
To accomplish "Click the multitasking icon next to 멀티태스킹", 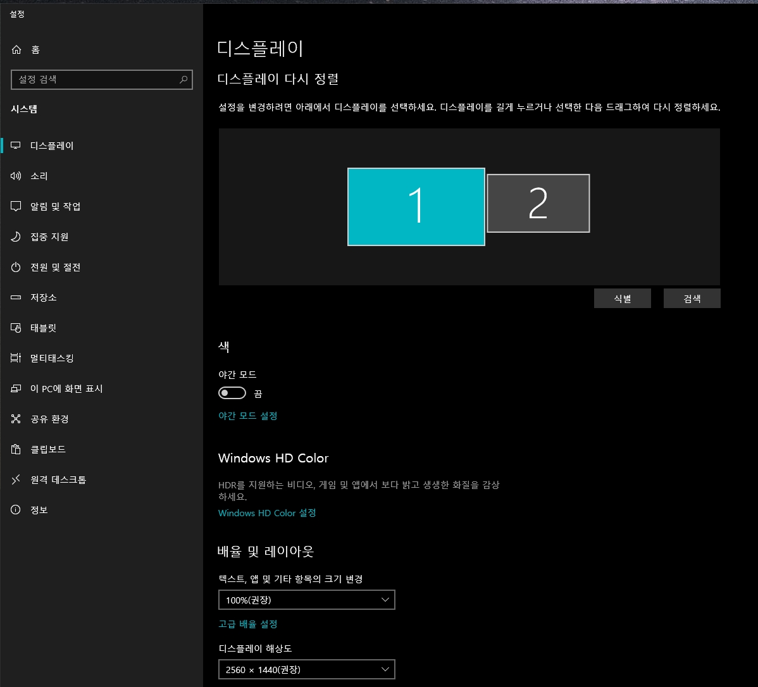I will [16, 358].
